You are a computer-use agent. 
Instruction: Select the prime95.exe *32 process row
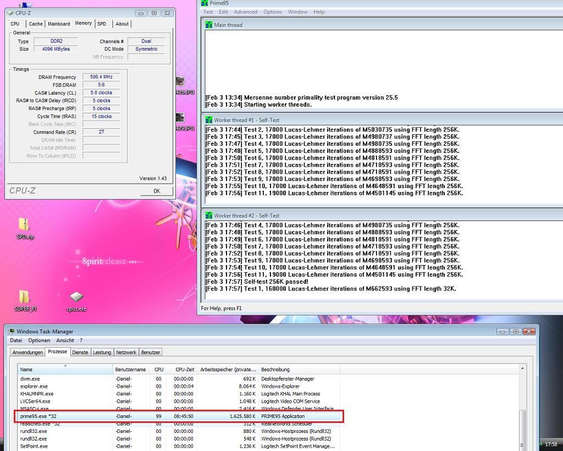click(x=179, y=416)
